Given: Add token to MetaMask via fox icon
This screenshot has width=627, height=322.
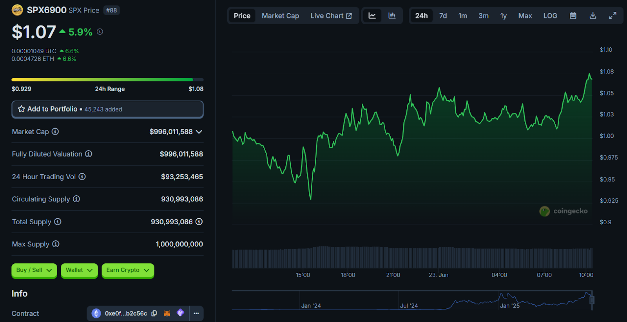Looking at the screenshot, I should click(x=167, y=313).
